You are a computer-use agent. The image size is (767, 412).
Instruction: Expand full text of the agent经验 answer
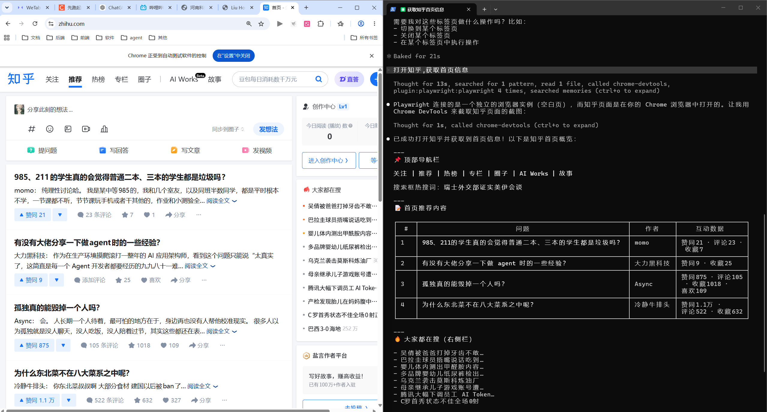click(200, 266)
